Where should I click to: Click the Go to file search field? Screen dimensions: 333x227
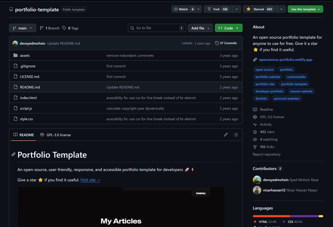coord(157,28)
